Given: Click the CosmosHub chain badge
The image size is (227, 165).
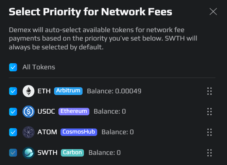Looking at the screenshot, I should tap(79, 132).
